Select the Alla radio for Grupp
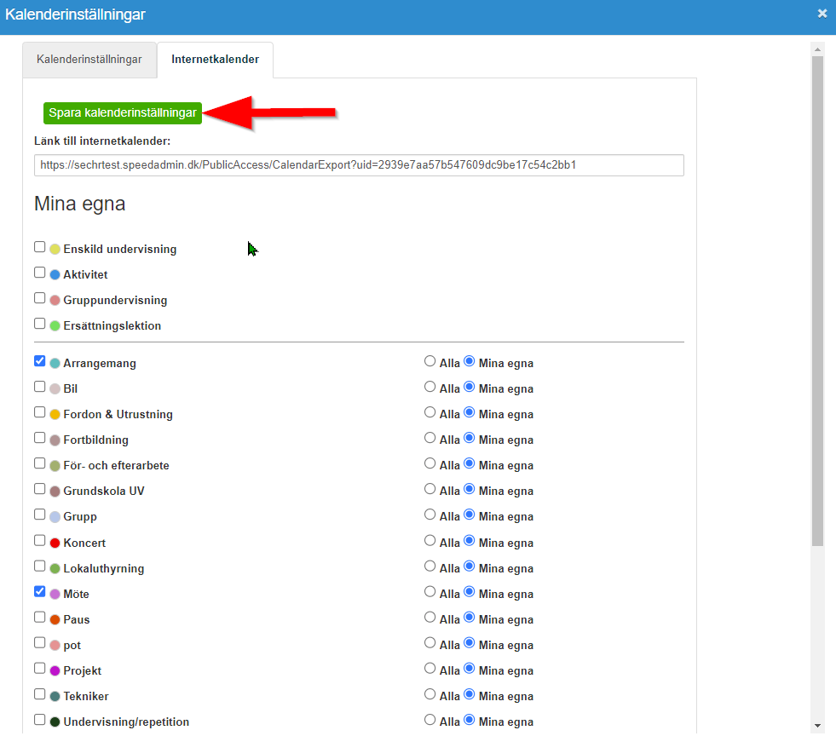 click(x=430, y=515)
